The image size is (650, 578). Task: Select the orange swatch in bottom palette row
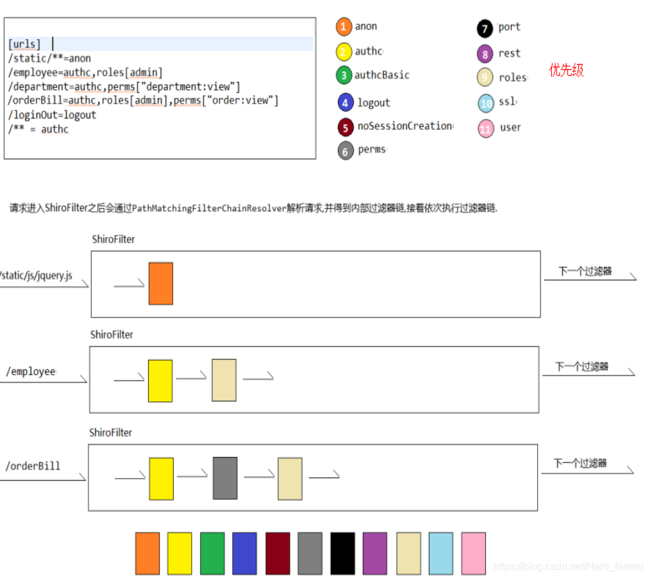pos(147,553)
